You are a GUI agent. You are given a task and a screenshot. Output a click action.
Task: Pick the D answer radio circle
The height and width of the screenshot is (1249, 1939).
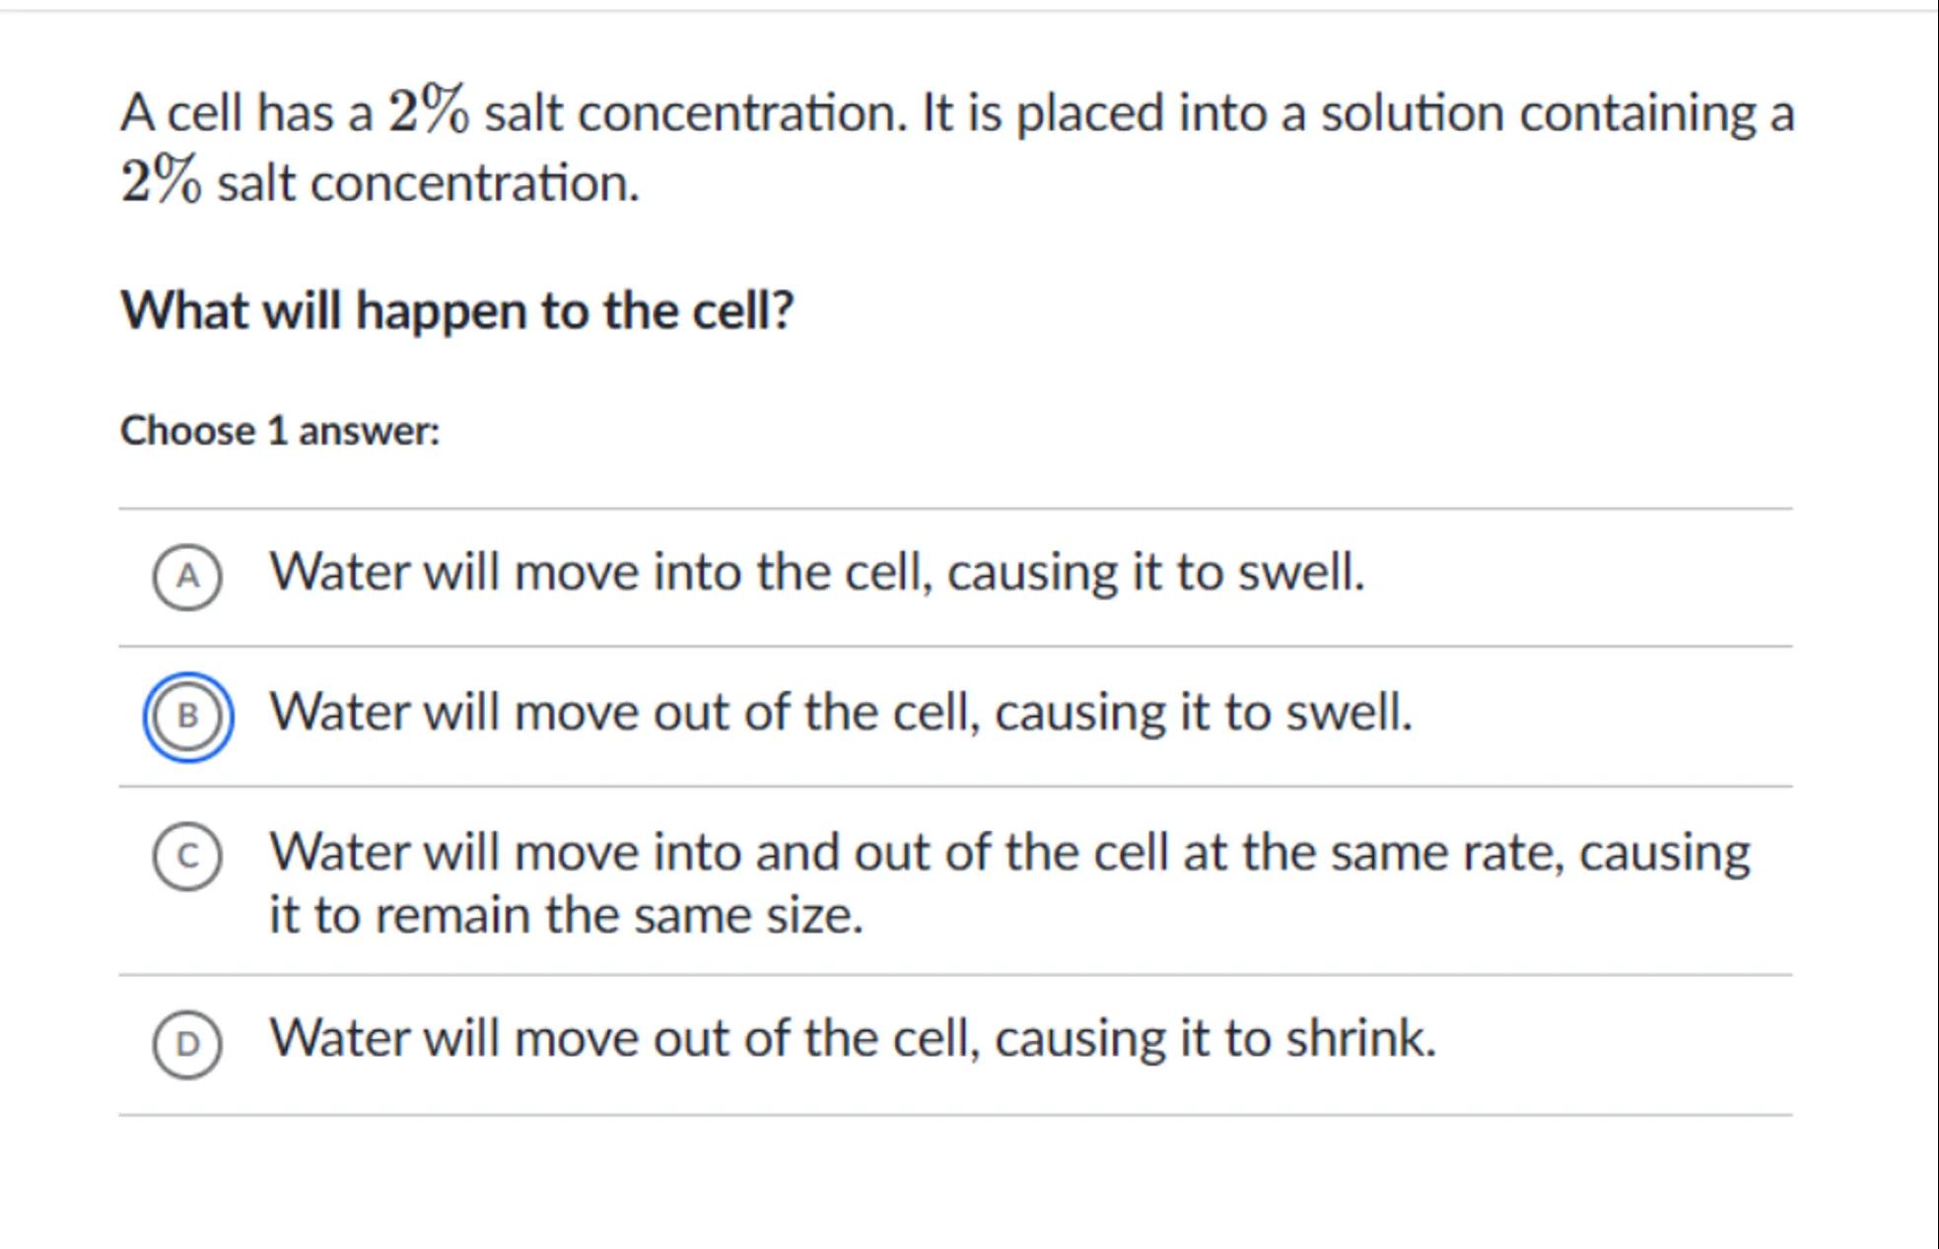(x=187, y=1044)
